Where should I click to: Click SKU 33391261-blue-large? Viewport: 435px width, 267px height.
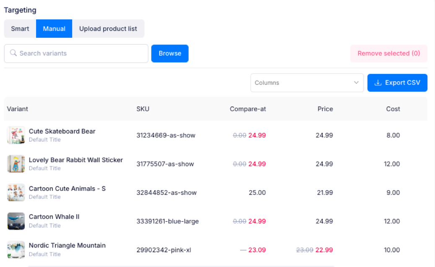[168, 221]
